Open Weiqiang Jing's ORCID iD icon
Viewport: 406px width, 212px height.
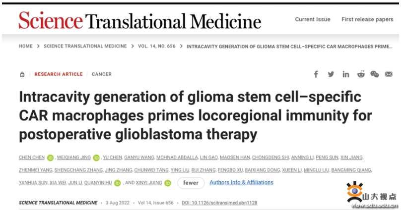[96, 158]
